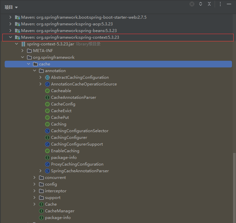Click the CacheAnnotationParser interface icon

click(x=47, y=97)
